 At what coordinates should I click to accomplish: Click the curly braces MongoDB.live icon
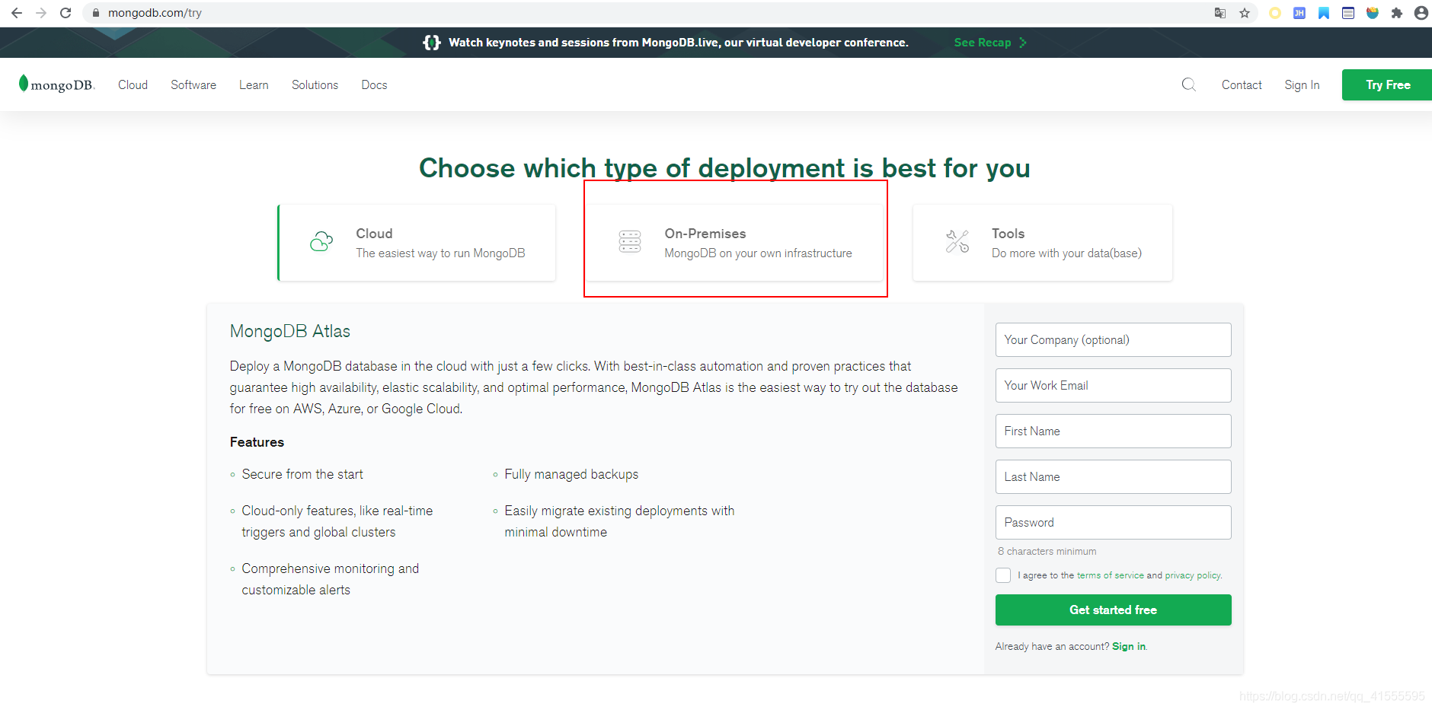pyautogui.click(x=431, y=43)
